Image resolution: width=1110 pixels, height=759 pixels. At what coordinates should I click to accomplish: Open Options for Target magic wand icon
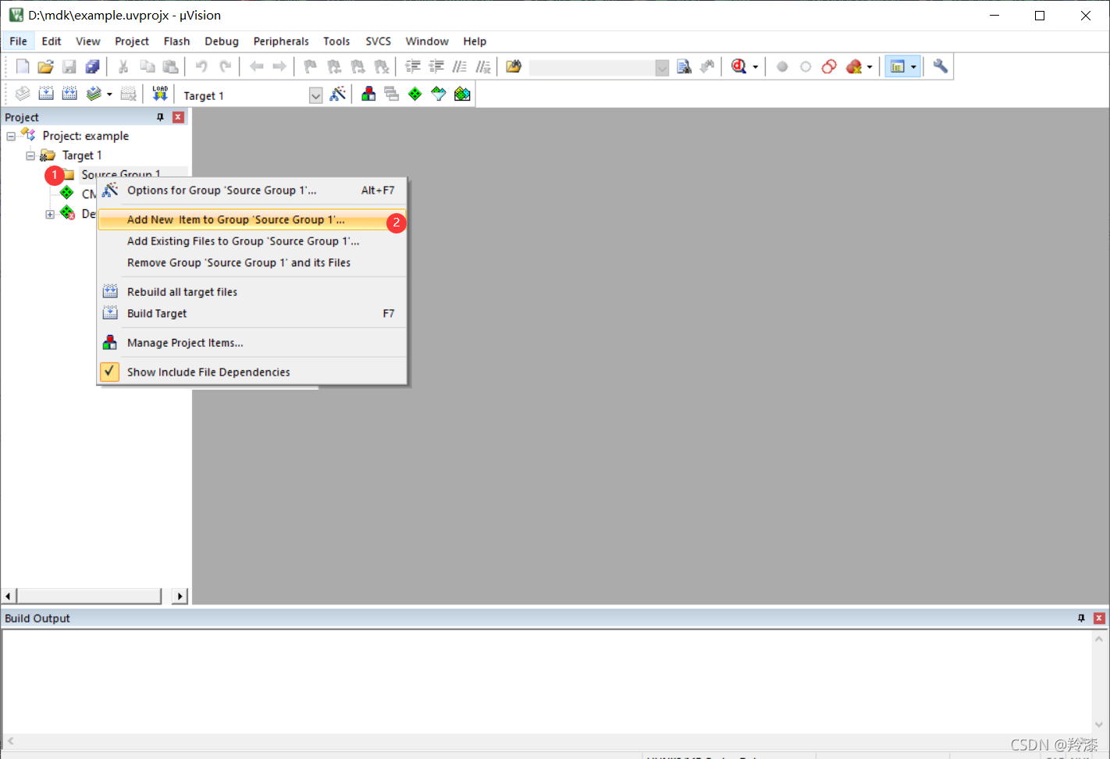tap(338, 94)
